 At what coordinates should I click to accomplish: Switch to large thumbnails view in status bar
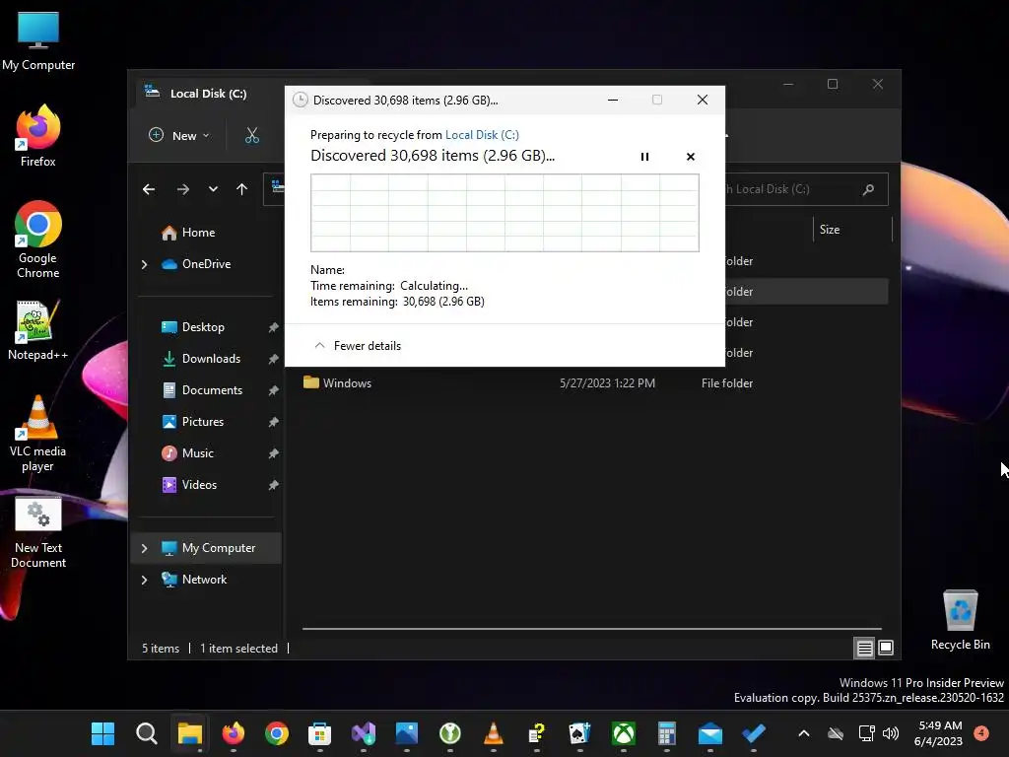click(886, 648)
